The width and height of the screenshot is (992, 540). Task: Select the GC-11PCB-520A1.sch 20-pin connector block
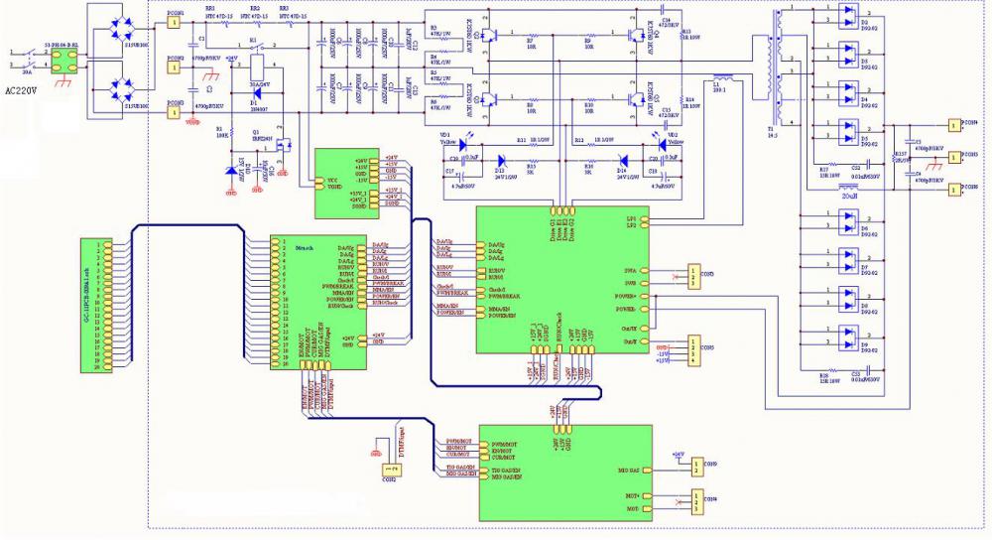point(96,305)
